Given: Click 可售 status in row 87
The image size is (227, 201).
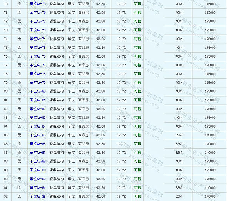Looking at the screenshot, I should (137, 153).
